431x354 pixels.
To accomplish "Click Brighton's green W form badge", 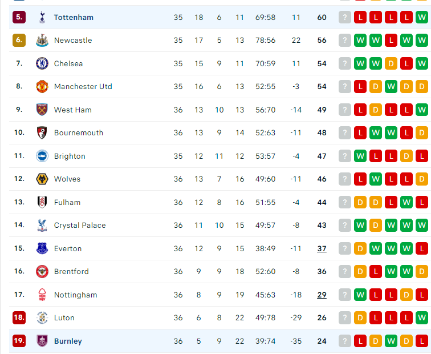I will [x=360, y=156].
